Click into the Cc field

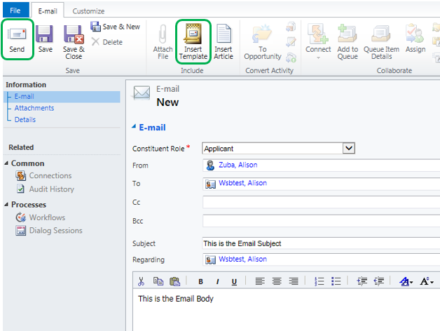point(321,202)
